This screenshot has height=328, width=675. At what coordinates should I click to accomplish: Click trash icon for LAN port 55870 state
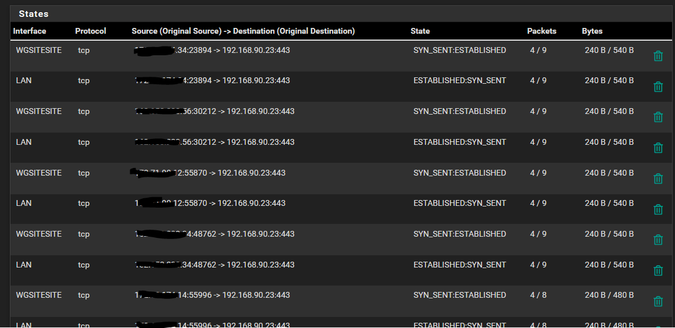pos(658,209)
